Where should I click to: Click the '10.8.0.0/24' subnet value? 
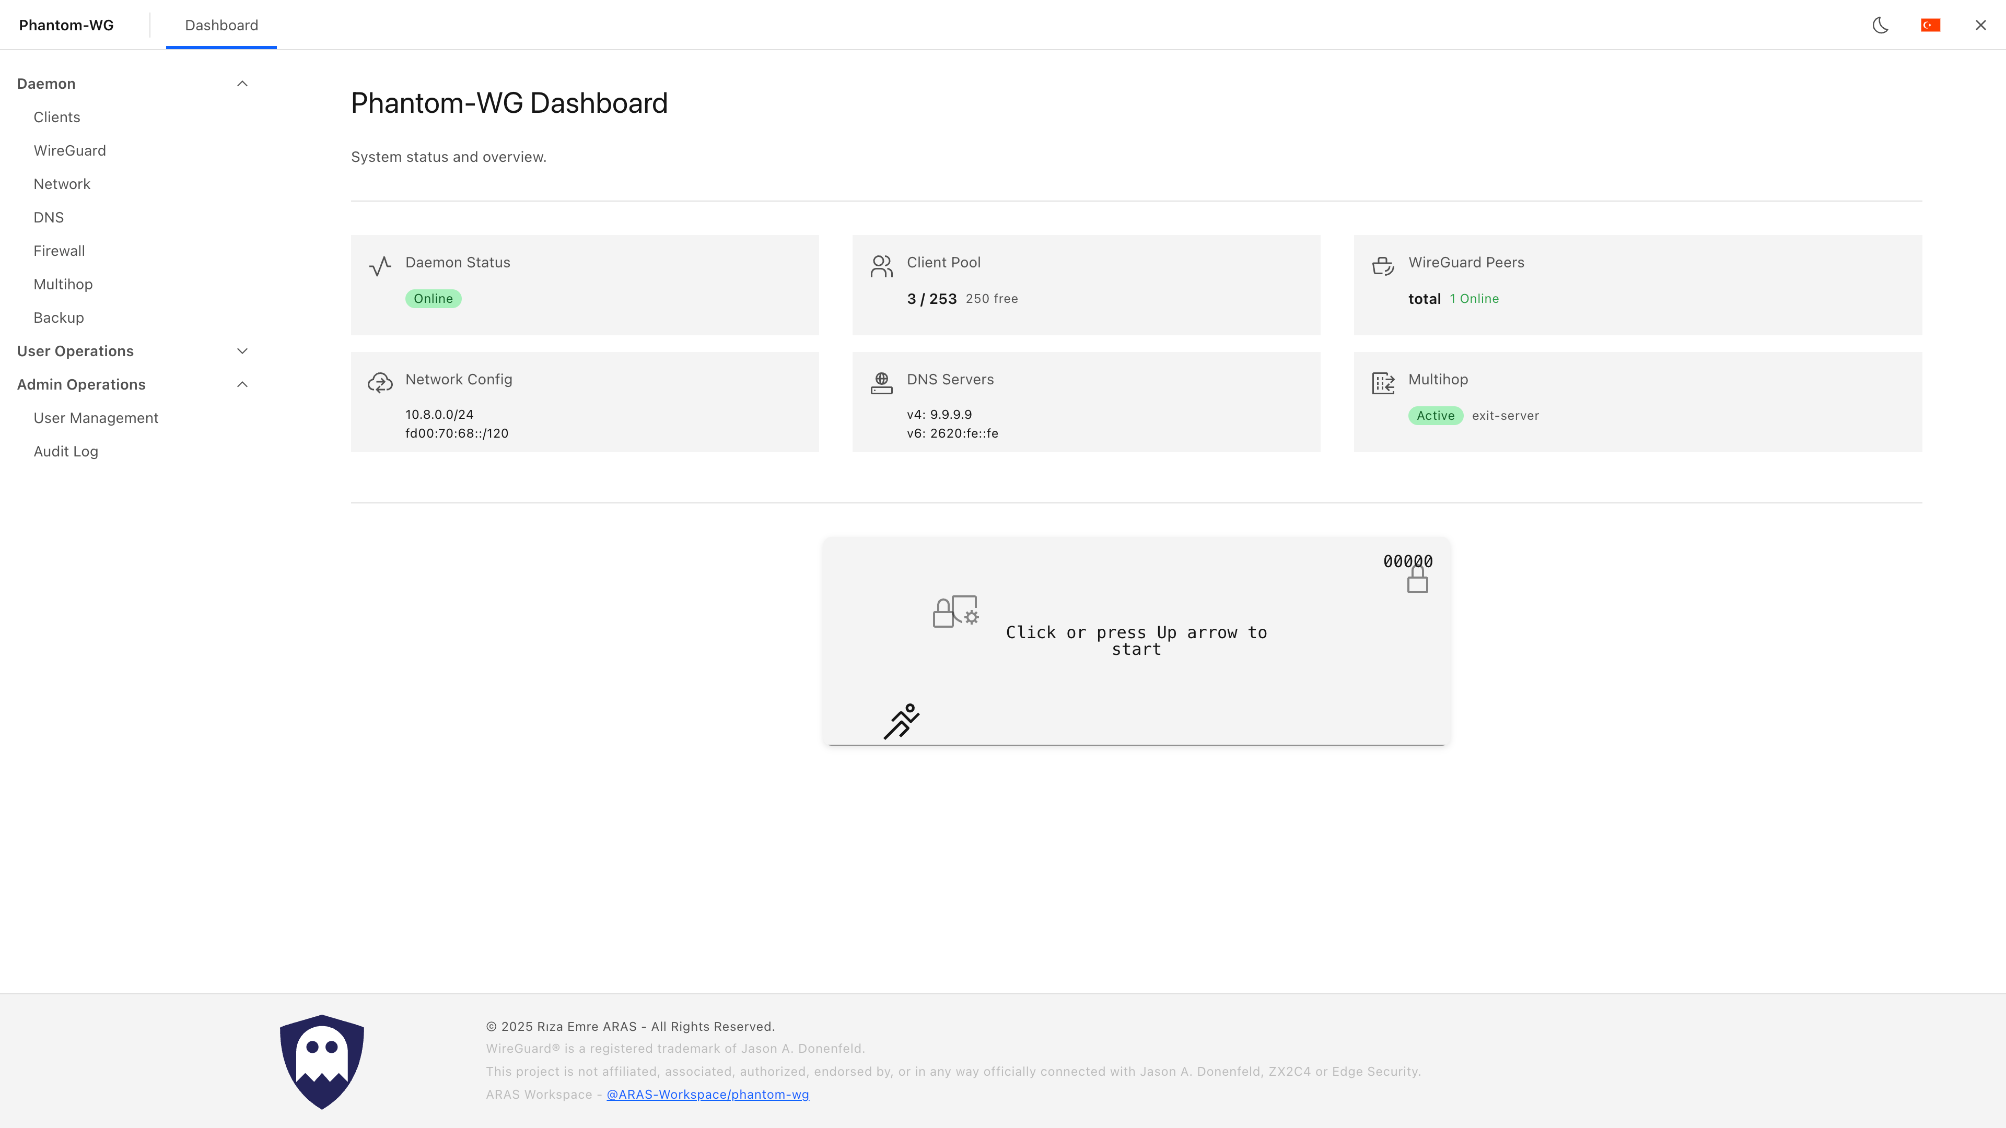439,414
